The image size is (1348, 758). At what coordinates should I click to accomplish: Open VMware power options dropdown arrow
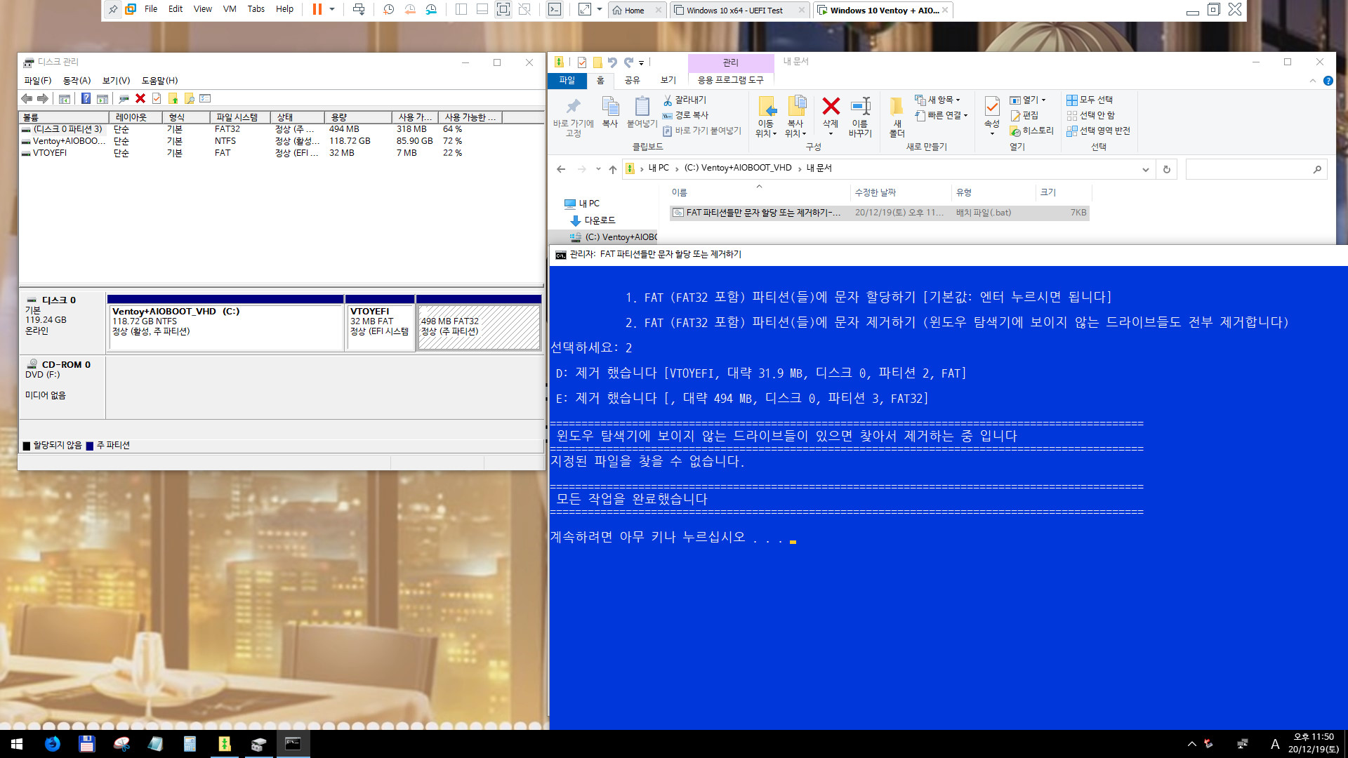(332, 9)
